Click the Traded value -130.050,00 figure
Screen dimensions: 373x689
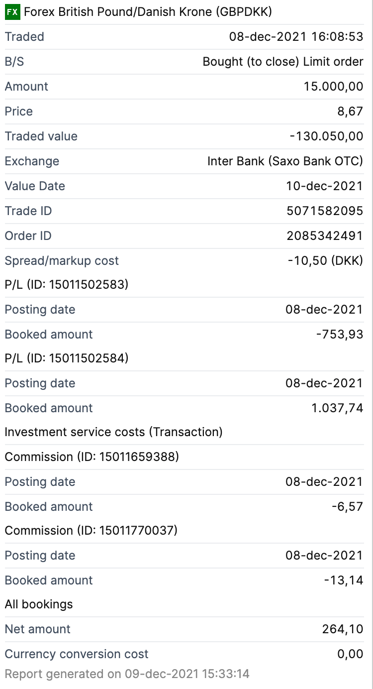(326, 136)
